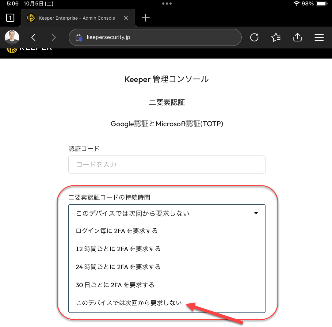Image resolution: width=332 pixels, height=327 pixels.
Task: Tap the 10月5日(土) date in status bar
Action: (38, 4)
